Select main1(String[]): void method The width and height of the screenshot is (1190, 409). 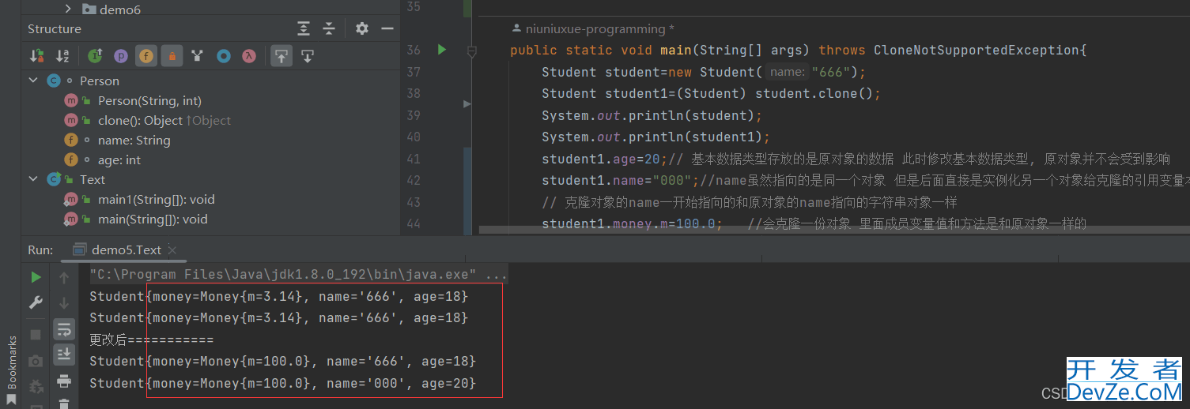click(x=156, y=199)
